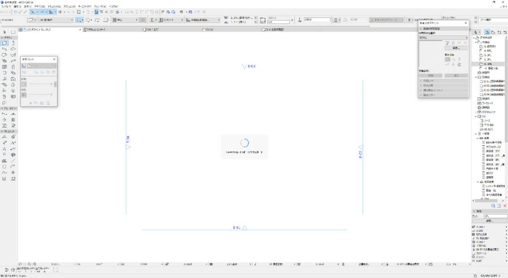Select the Elevation tool in Viewpoint section
This screenshot has width=508, height=278.
13,114
